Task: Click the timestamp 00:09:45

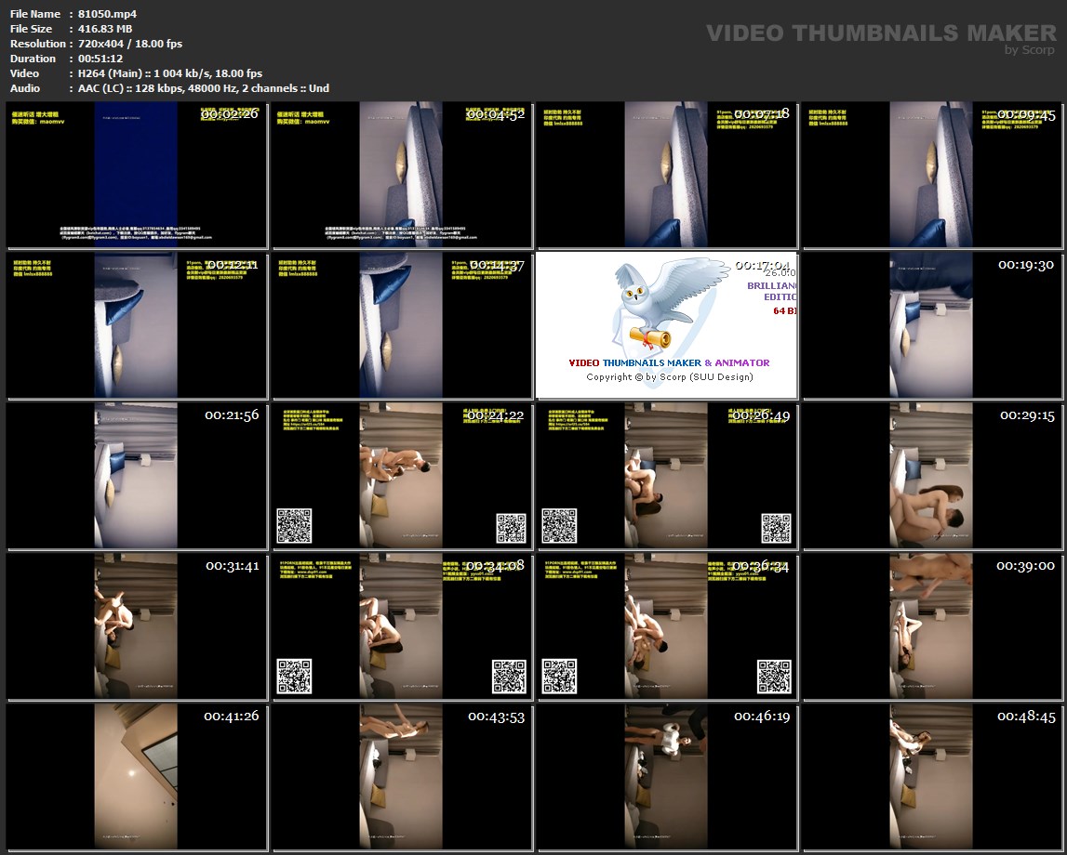Action: tap(1026, 114)
